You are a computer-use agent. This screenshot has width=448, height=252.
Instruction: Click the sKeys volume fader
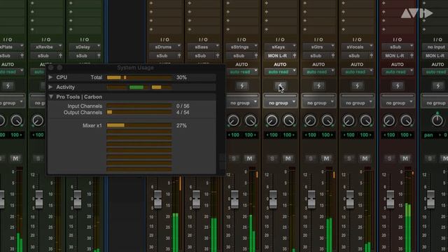(x=273, y=199)
